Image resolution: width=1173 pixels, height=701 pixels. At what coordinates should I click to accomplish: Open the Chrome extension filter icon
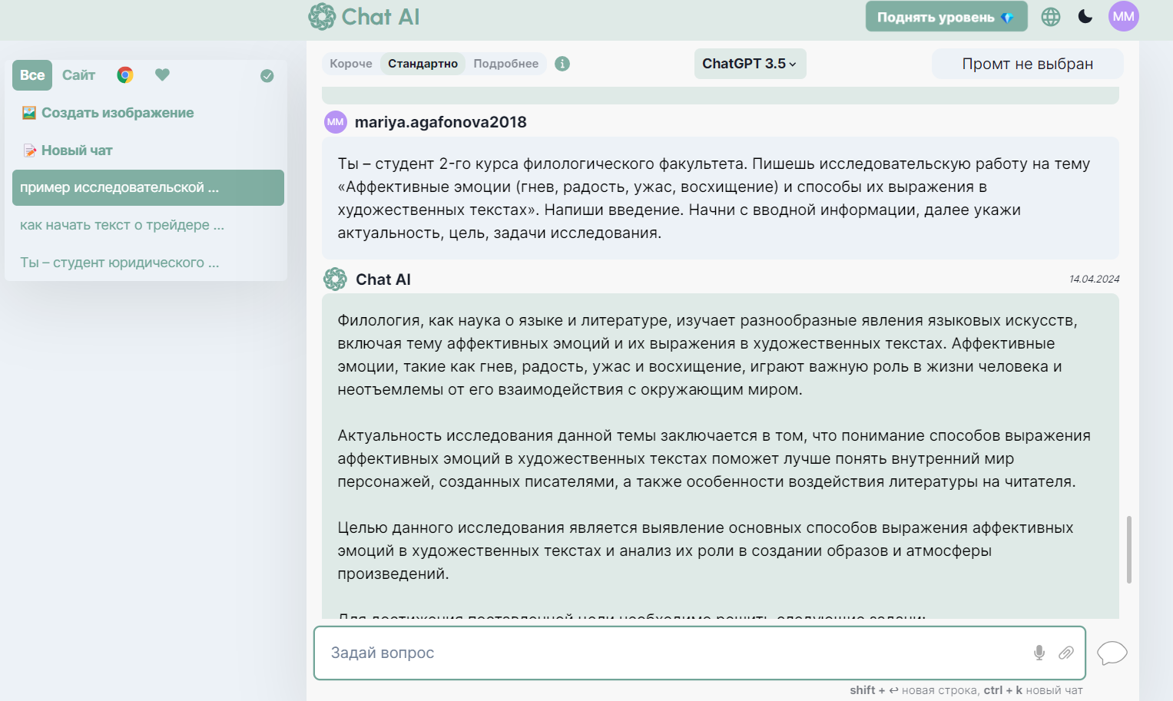pos(125,75)
